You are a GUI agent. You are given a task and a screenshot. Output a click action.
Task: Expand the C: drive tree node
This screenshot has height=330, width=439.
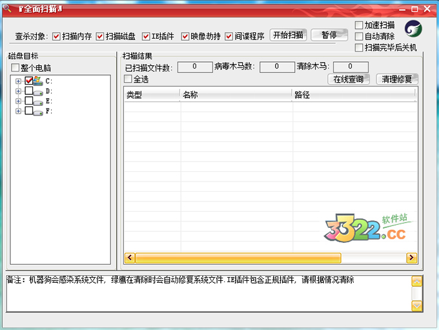coord(19,81)
